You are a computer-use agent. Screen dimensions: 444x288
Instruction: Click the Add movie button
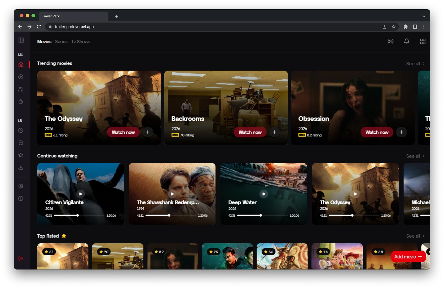pos(408,257)
